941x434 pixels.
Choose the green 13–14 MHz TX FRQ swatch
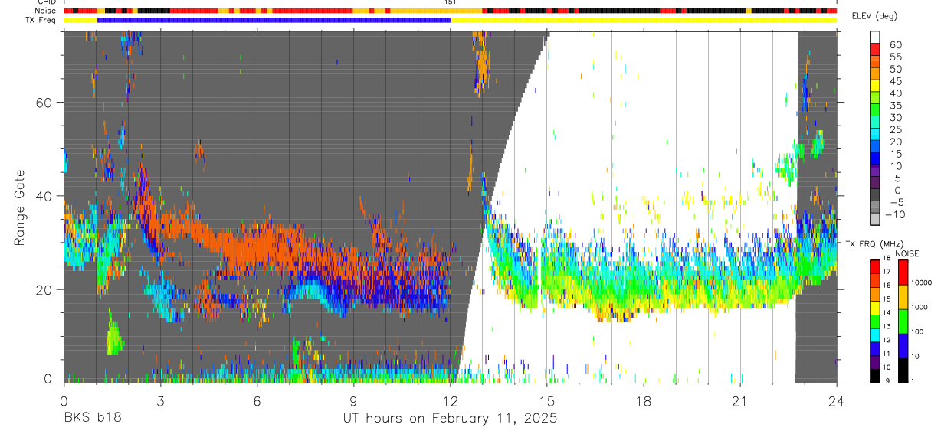[x=875, y=321]
